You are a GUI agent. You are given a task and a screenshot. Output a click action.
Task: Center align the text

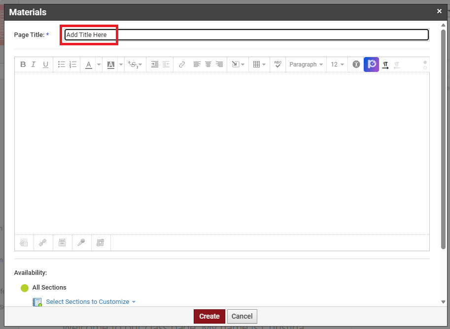(x=208, y=65)
